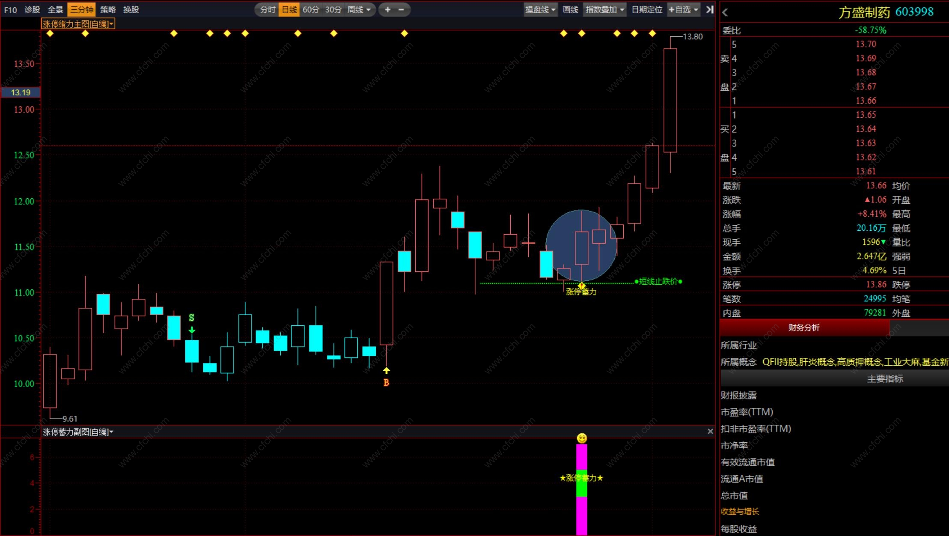Open the F10 company info menu
This screenshot has width=949, height=536.
pyautogui.click(x=11, y=9)
